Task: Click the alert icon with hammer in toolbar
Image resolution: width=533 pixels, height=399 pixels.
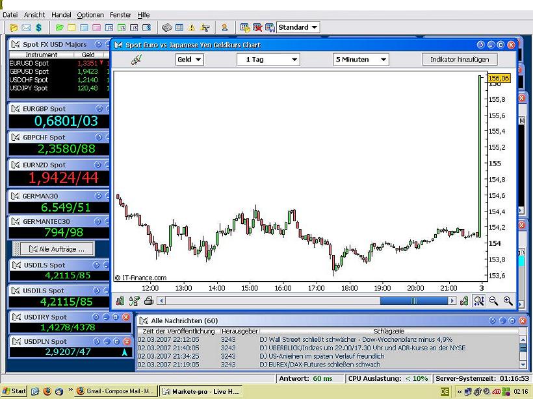Action: pyautogui.click(x=205, y=27)
